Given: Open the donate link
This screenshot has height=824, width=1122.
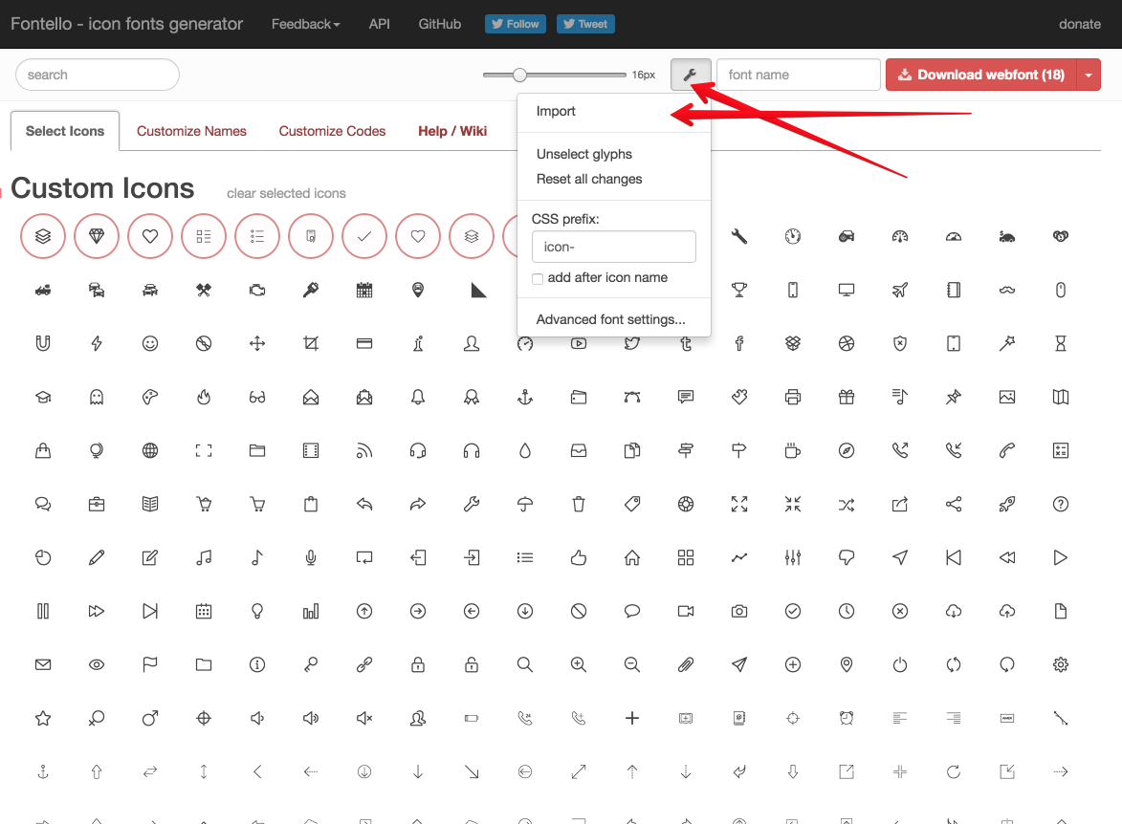Looking at the screenshot, I should tap(1080, 24).
